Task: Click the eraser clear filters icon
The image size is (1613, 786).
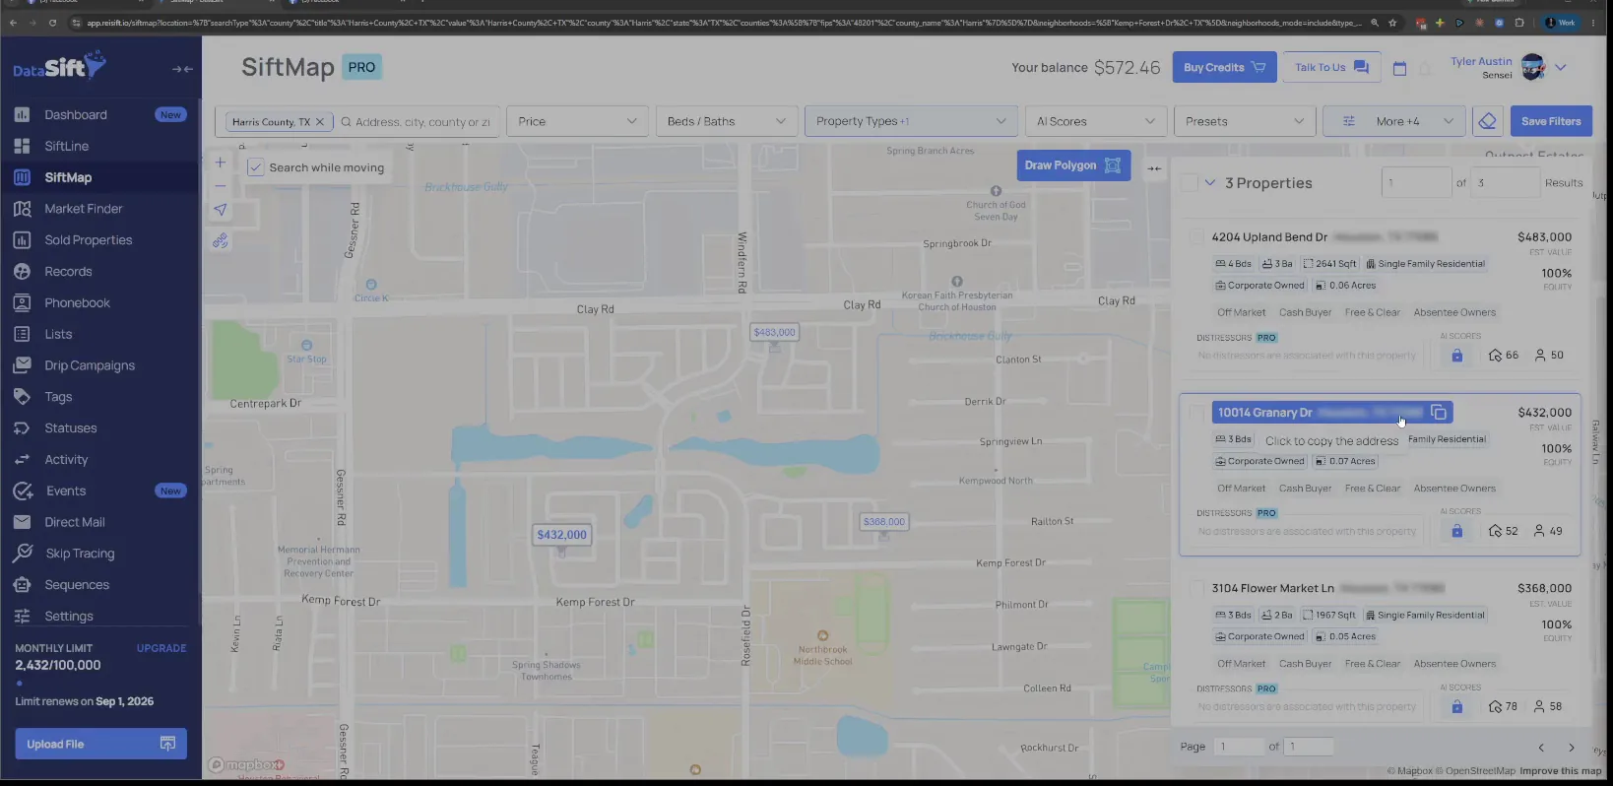Action: pos(1488,121)
